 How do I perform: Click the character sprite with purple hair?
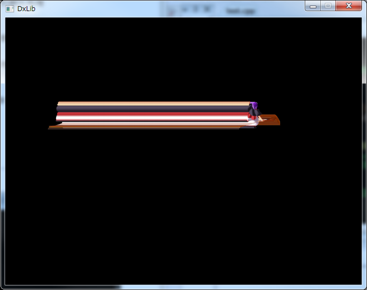click(x=255, y=114)
